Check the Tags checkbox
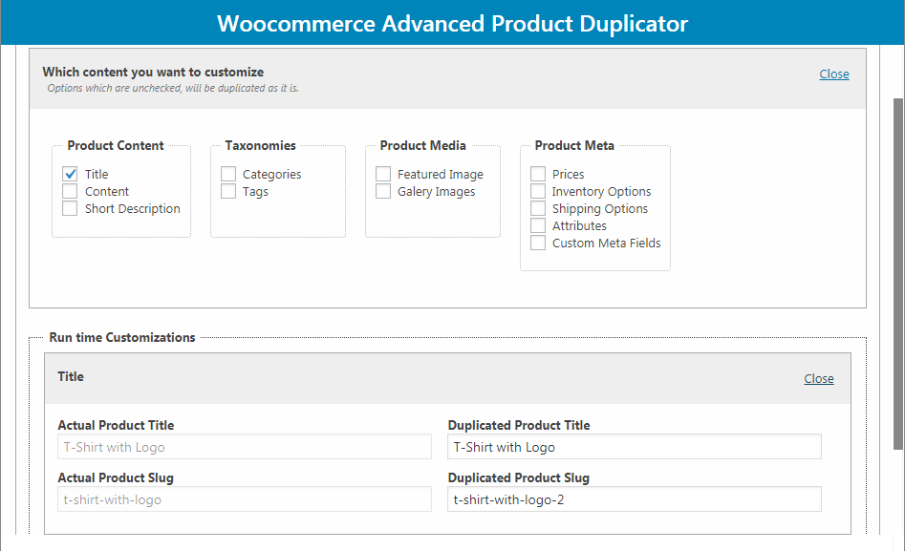Viewport: 905px width, 551px height. click(x=227, y=191)
